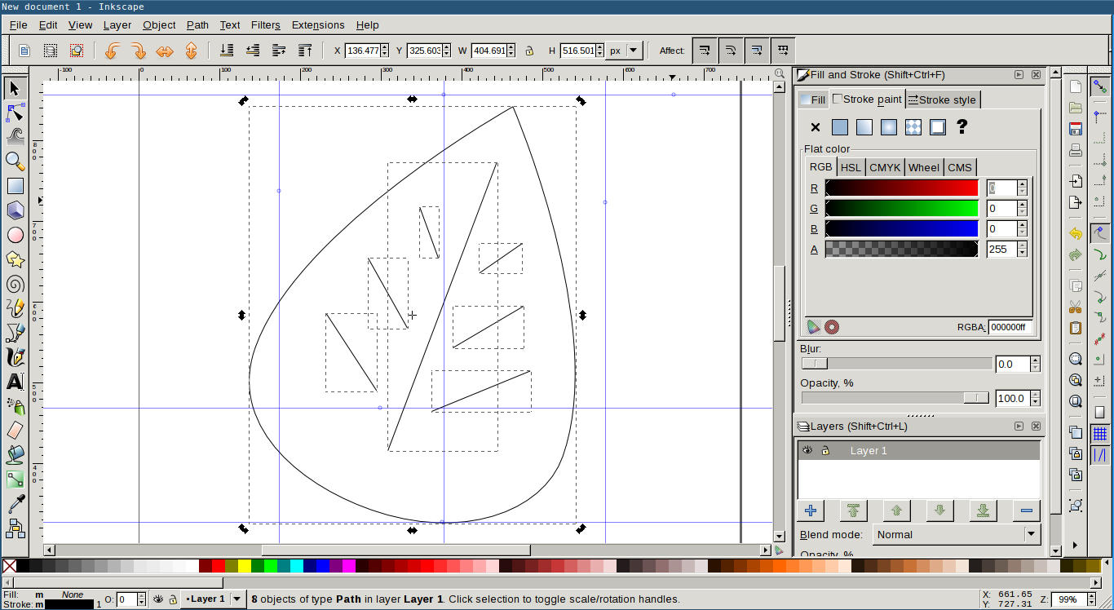Toggle Affect: move gradients

(757, 51)
